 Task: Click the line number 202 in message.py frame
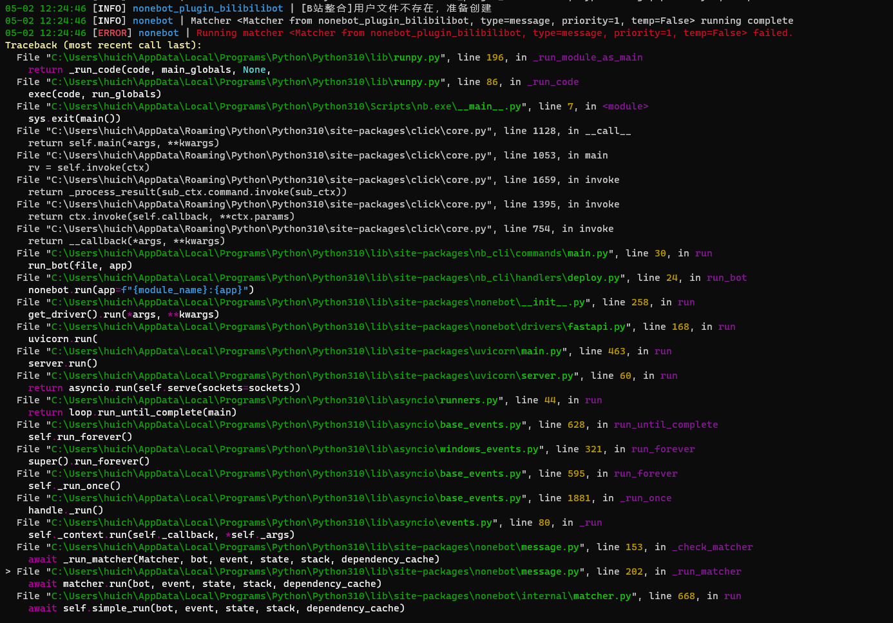pyautogui.click(x=634, y=571)
